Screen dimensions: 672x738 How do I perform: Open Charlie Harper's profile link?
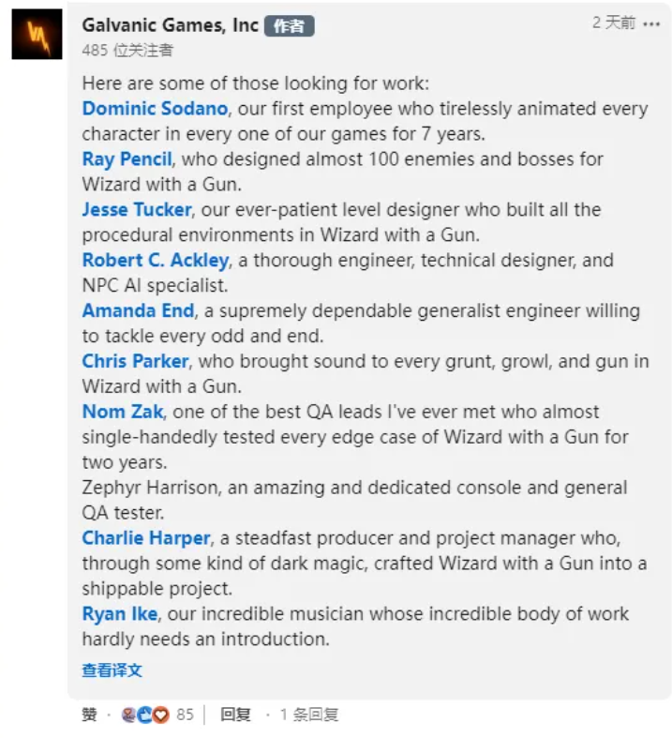click(x=146, y=538)
